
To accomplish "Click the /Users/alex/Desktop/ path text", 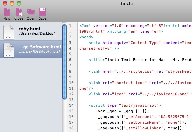I will pos(37,33).
